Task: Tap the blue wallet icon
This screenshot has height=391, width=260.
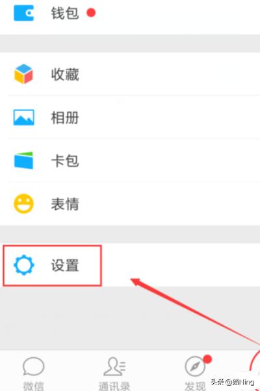Action: click(23, 12)
